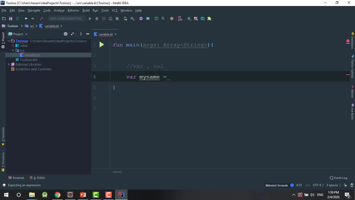Hide the Project panel with the minus button

click(88, 34)
